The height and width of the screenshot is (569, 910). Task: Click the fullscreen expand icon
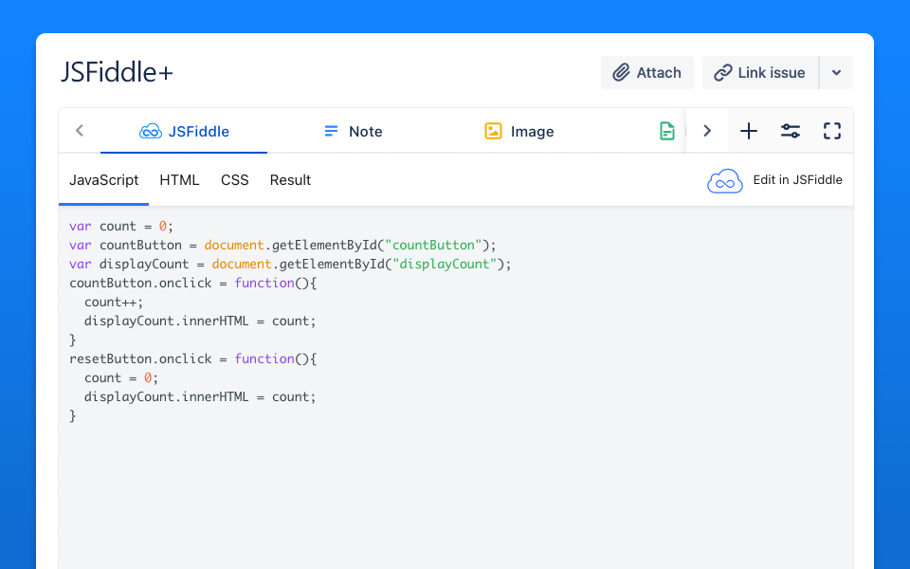point(832,132)
